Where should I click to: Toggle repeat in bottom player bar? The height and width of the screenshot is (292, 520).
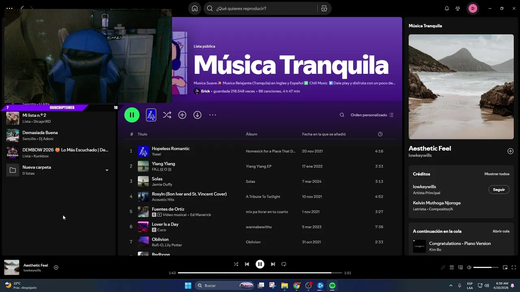point(284,264)
